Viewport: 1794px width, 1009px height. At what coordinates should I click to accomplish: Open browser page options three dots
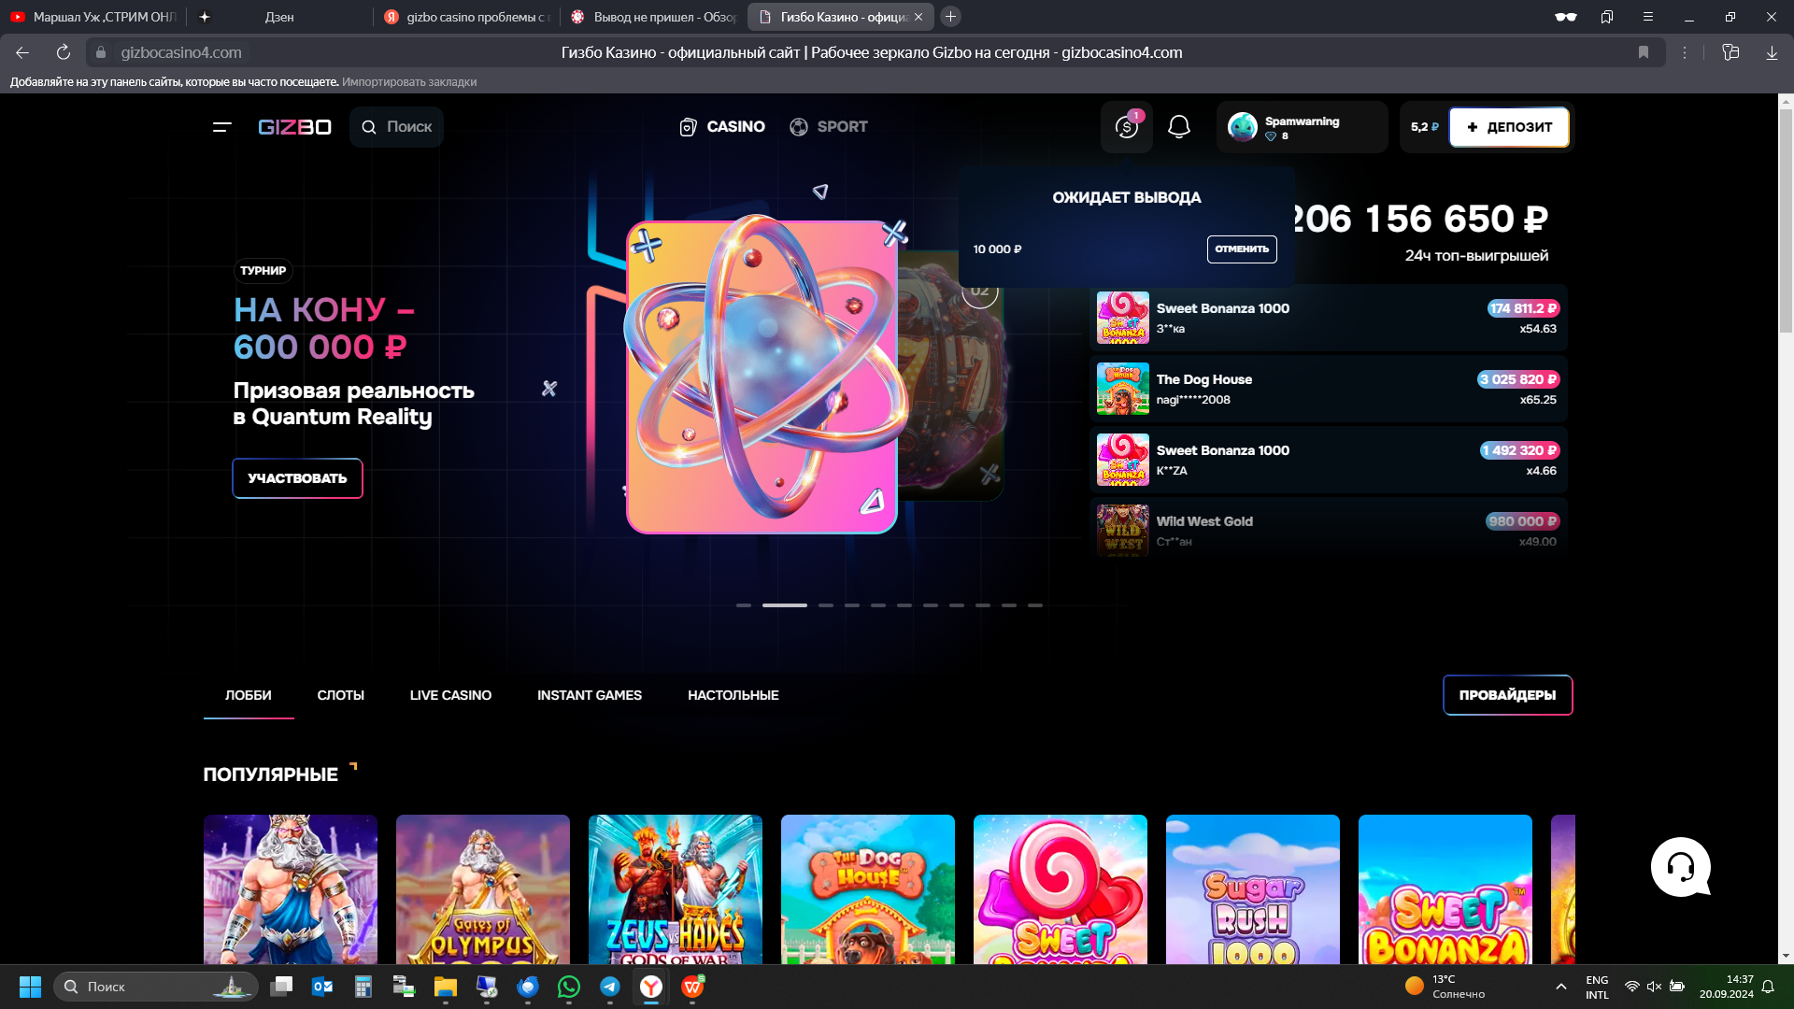[1685, 52]
